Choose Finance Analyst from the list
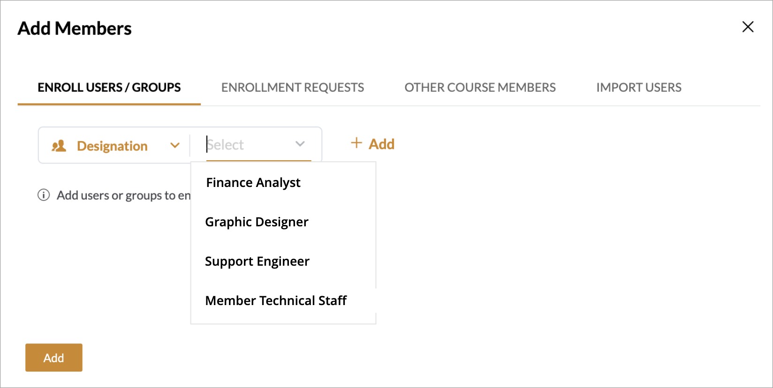773x388 pixels. pos(253,182)
